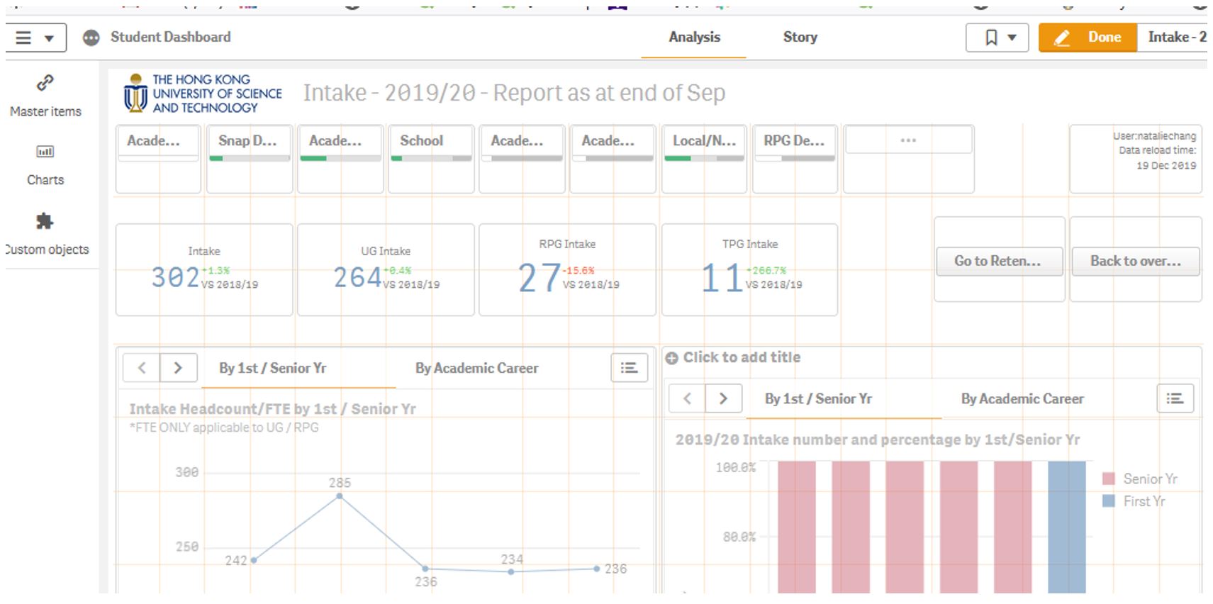1213x604 pixels.
Task: Select the RPG Intake 27 KPI
Action: click(567, 269)
